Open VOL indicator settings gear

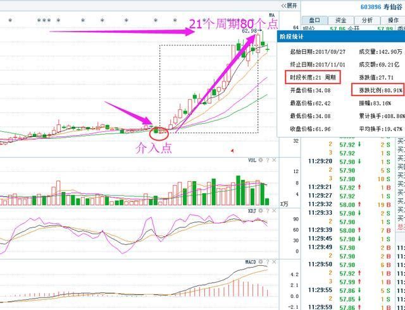pos(261,160)
